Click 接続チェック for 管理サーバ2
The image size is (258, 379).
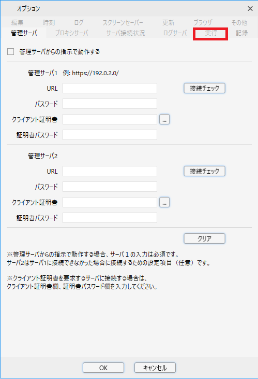[x=204, y=171]
